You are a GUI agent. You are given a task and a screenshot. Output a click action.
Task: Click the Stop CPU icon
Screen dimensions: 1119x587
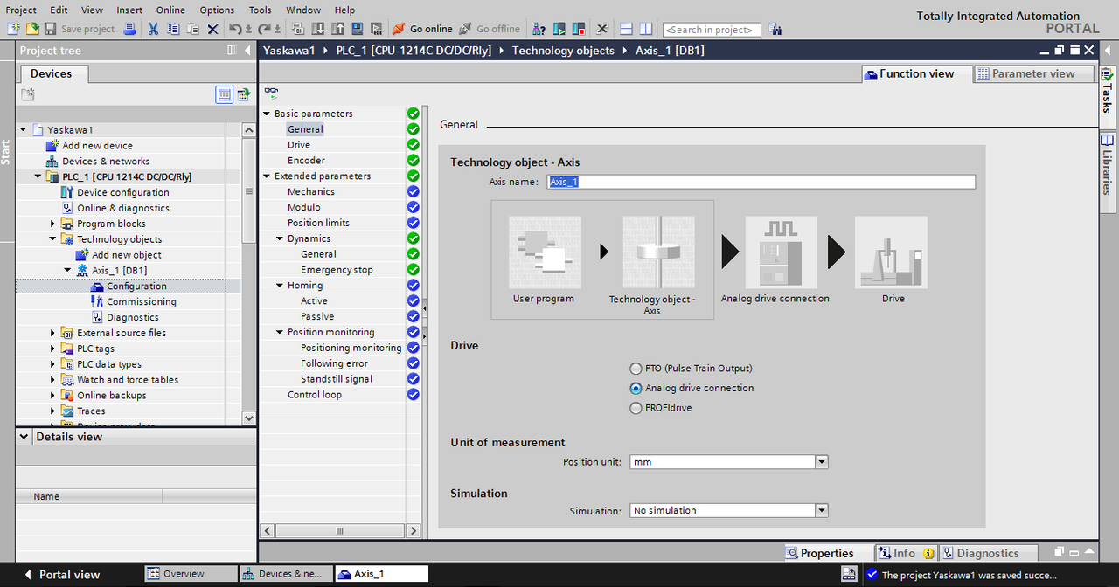(x=578, y=29)
